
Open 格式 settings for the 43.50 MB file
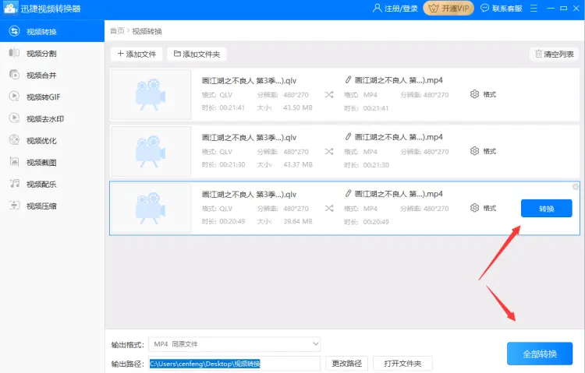[483, 94]
